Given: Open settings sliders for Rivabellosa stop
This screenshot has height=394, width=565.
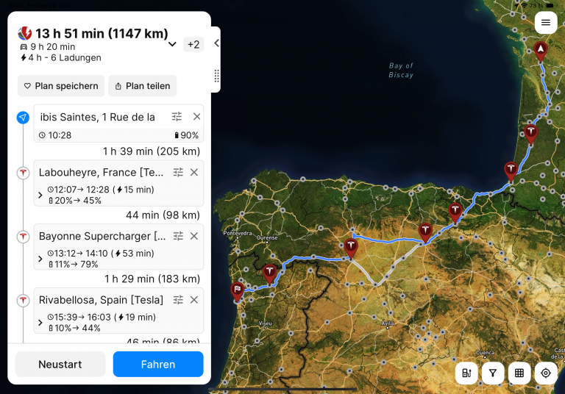Looking at the screenshot, I should pos(178,300).
